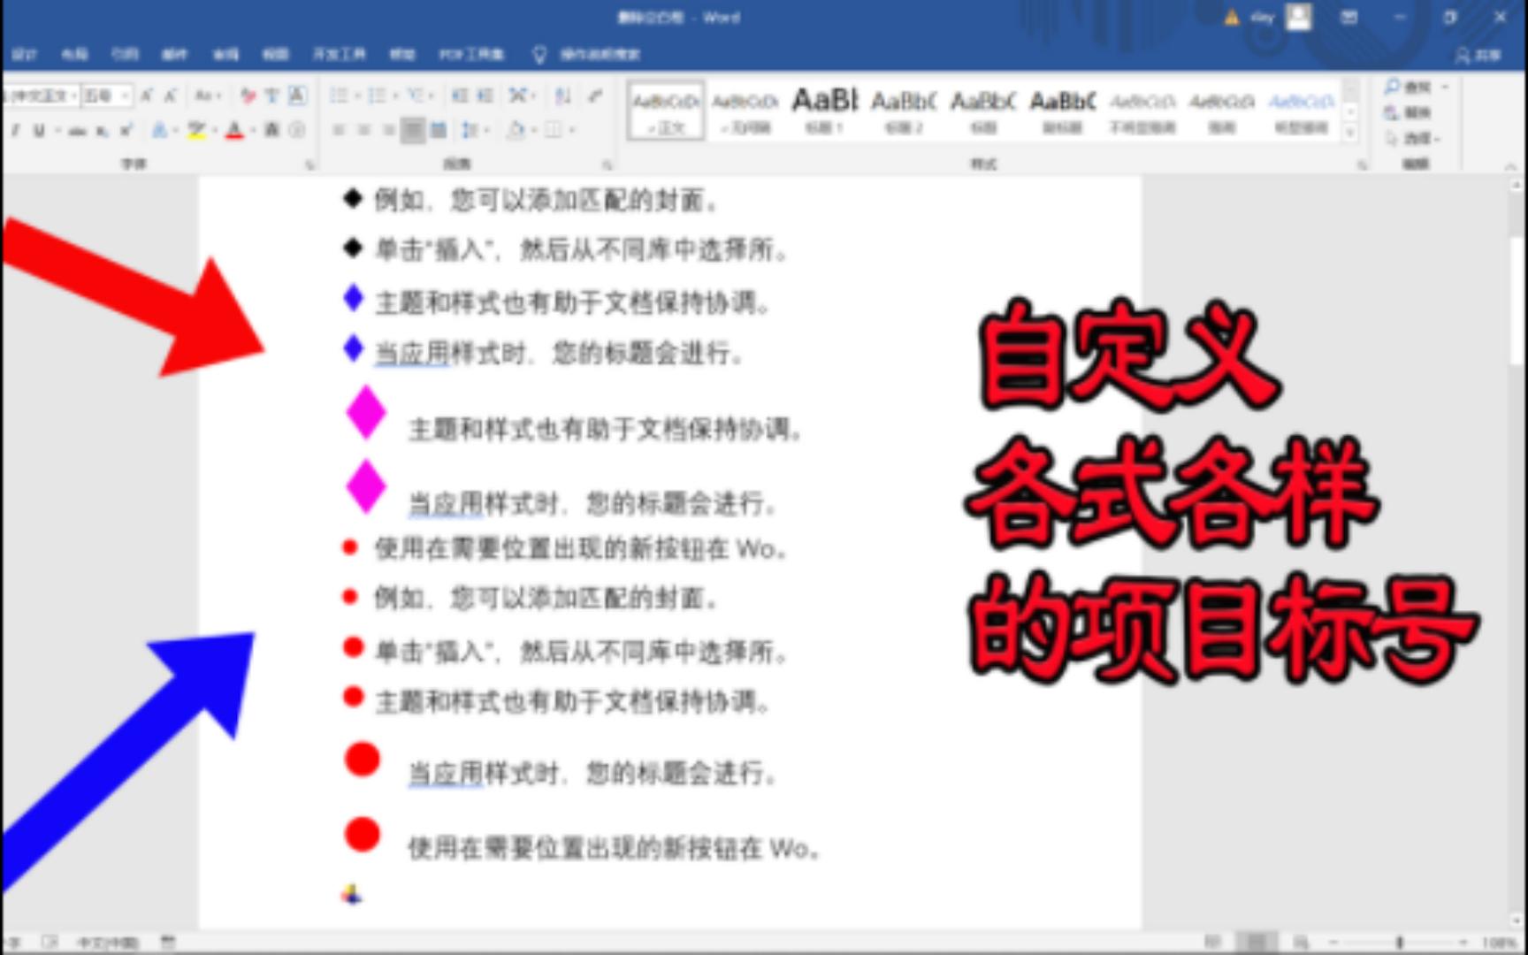The width and height of the screenshot is (1528, 955).
Task: Insert an enclosed character
Action: pos(296,131)
